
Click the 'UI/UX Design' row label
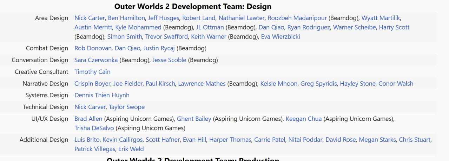pos(50,119)
